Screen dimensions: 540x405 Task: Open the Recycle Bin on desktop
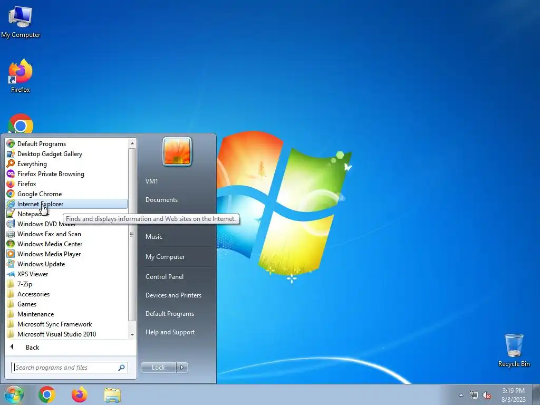point(514,350)
